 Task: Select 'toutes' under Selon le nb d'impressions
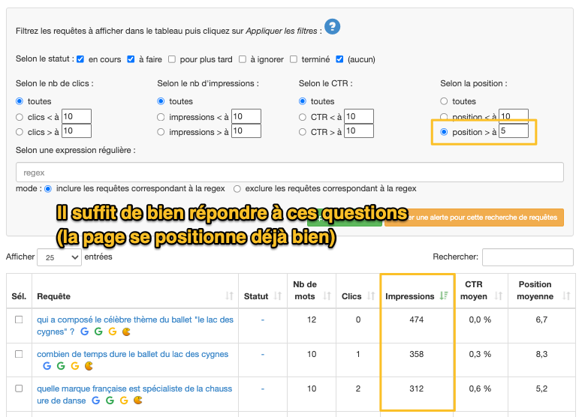coord(161,101)
